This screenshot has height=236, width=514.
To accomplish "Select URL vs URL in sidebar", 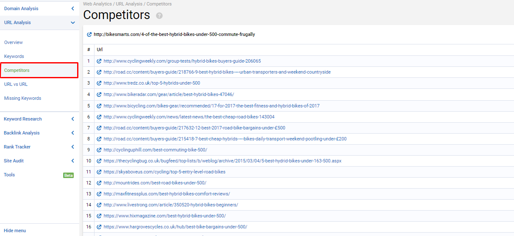I will pos(16,85).
